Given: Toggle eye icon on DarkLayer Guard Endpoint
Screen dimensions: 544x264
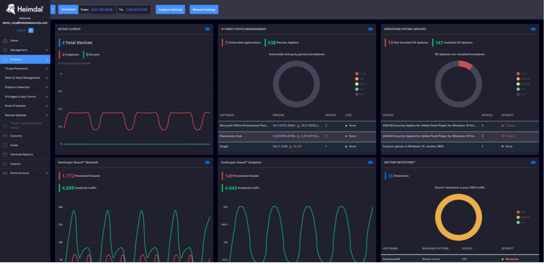Looking at the screenshot, I should pos(370,162).
